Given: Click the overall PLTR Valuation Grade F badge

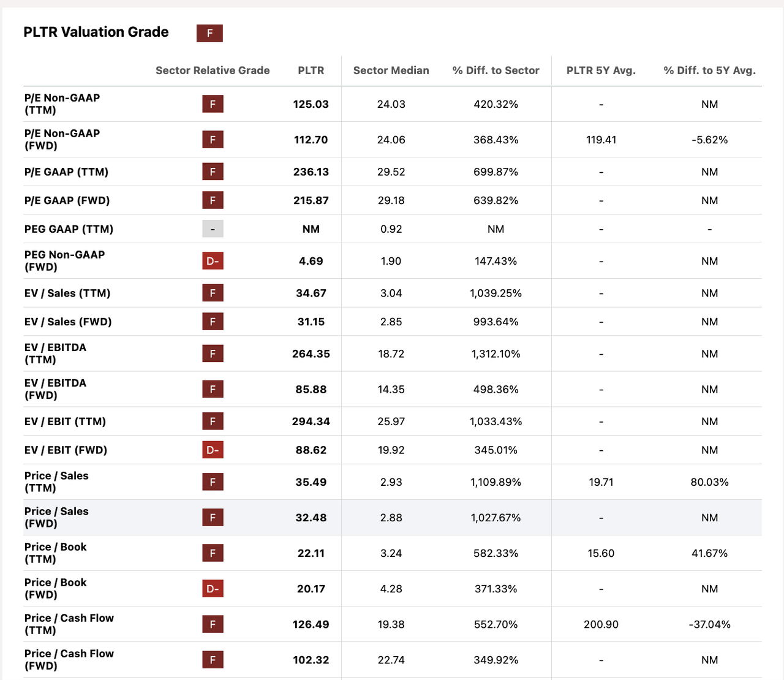Looking at the screenshot, I should tap(209, 33).
